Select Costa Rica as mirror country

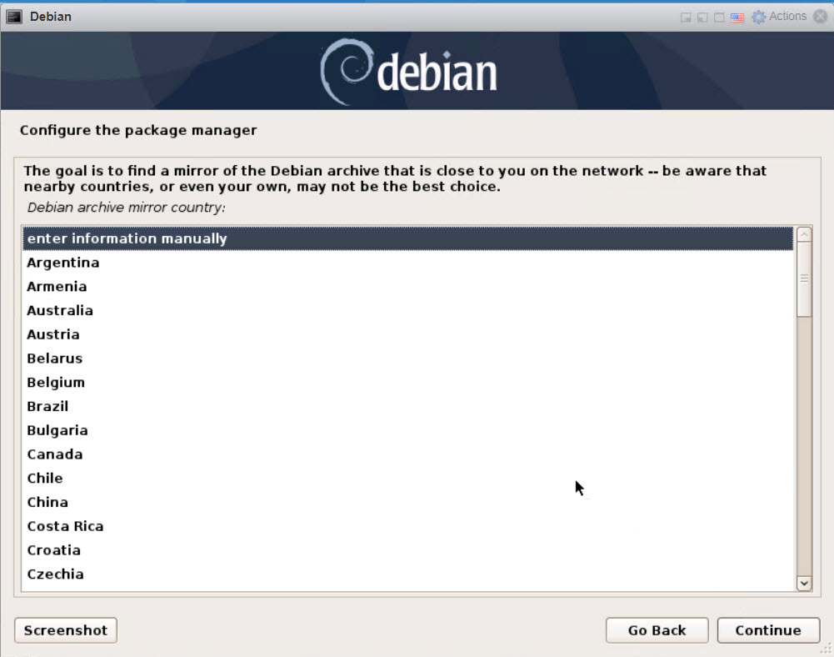point(408,526)
